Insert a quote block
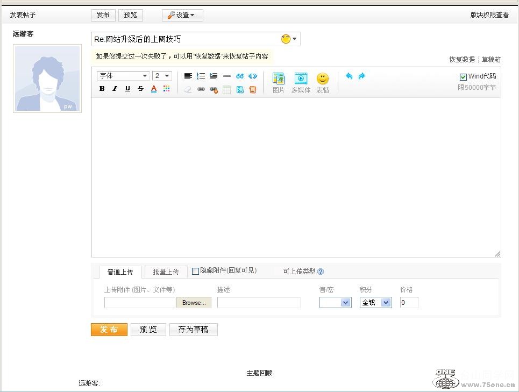 [x=240, y=76]
